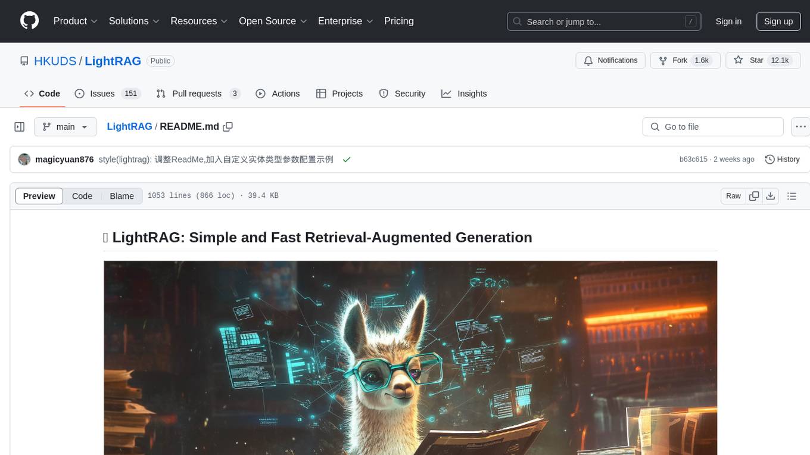Focus the Search or jump to field
The image size is (810, 455).
(605, 21)
